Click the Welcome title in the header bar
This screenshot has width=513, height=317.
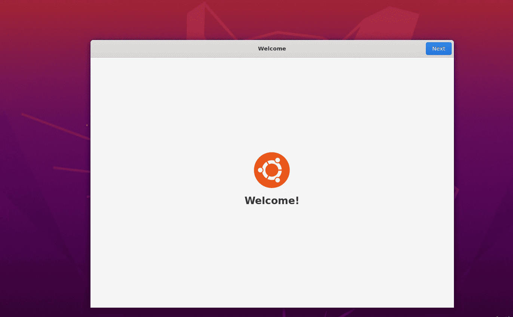pos(272,48)
